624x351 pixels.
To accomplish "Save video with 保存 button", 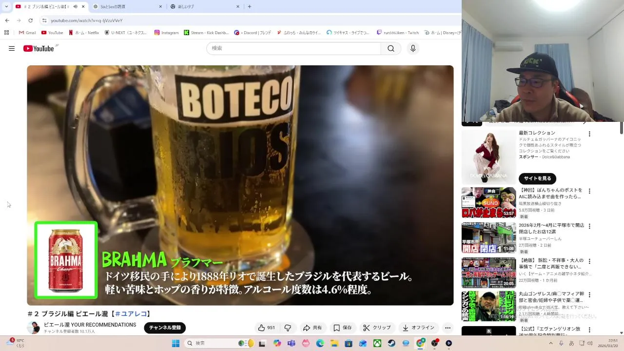I will pos(342,328).
